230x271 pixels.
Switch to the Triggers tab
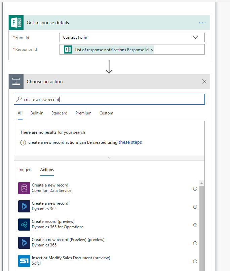coord(25,170)
